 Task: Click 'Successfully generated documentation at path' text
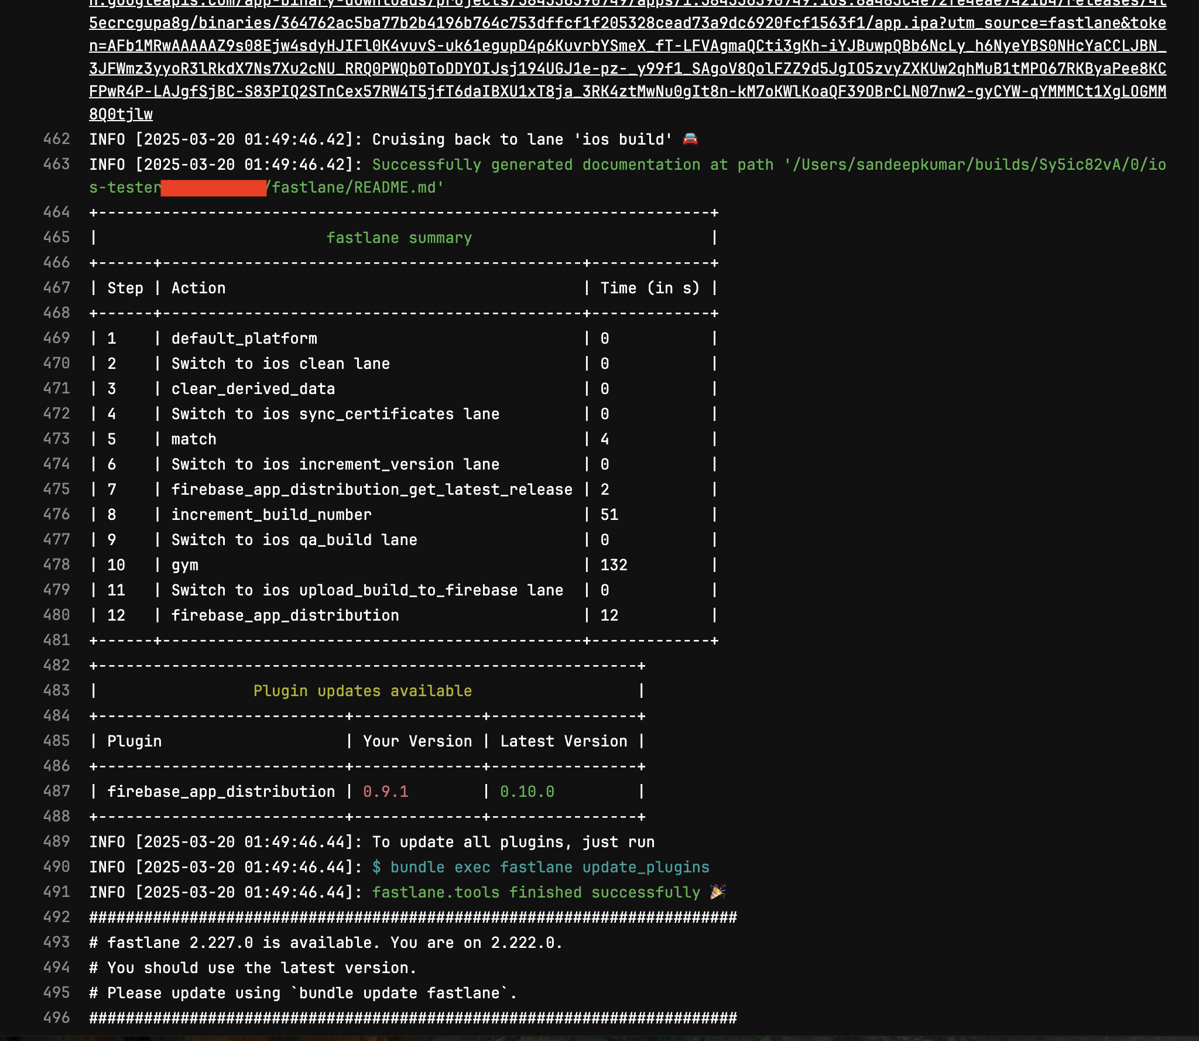pos(573,165)
